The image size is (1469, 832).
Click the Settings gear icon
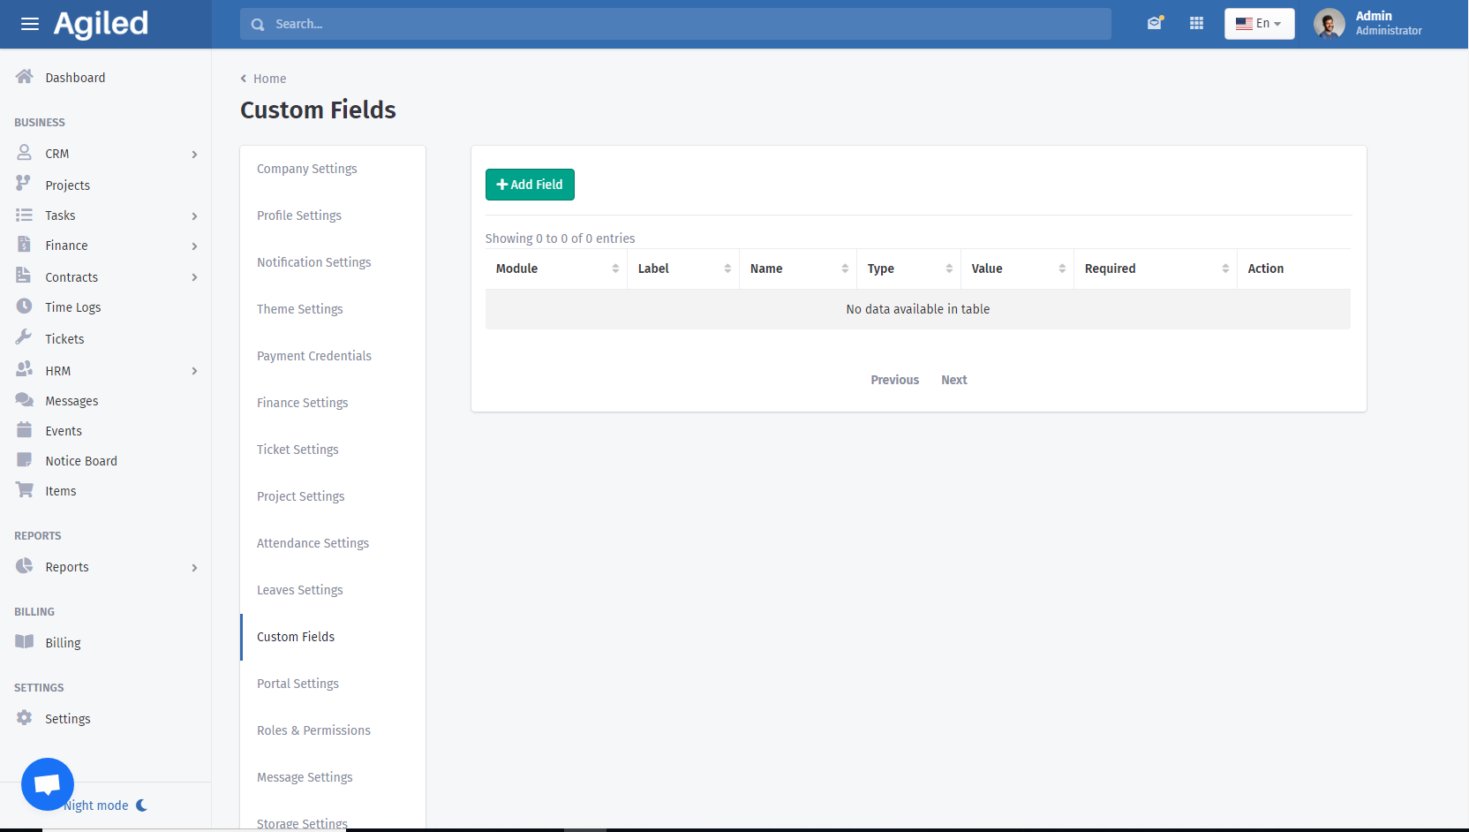[x=25, y=718]
